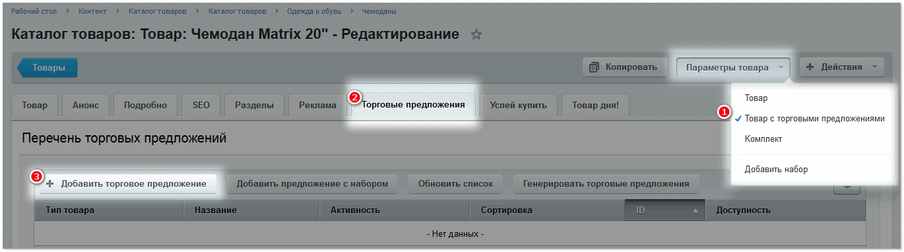Sort table by Активность column

click(395, 210)
